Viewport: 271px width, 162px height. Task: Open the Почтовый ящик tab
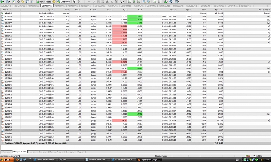56,152
